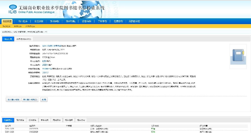Click the 查看暂存书架(0) button
The width and height of the screenshot is (251, 133).
30,100
